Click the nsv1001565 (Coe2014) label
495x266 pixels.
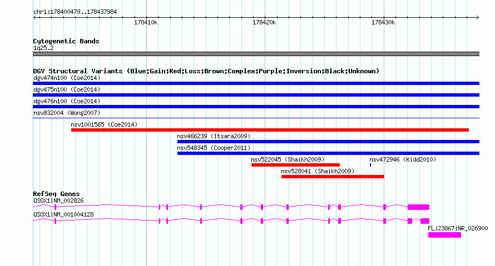pyautogui.click(x=104, y=124)
